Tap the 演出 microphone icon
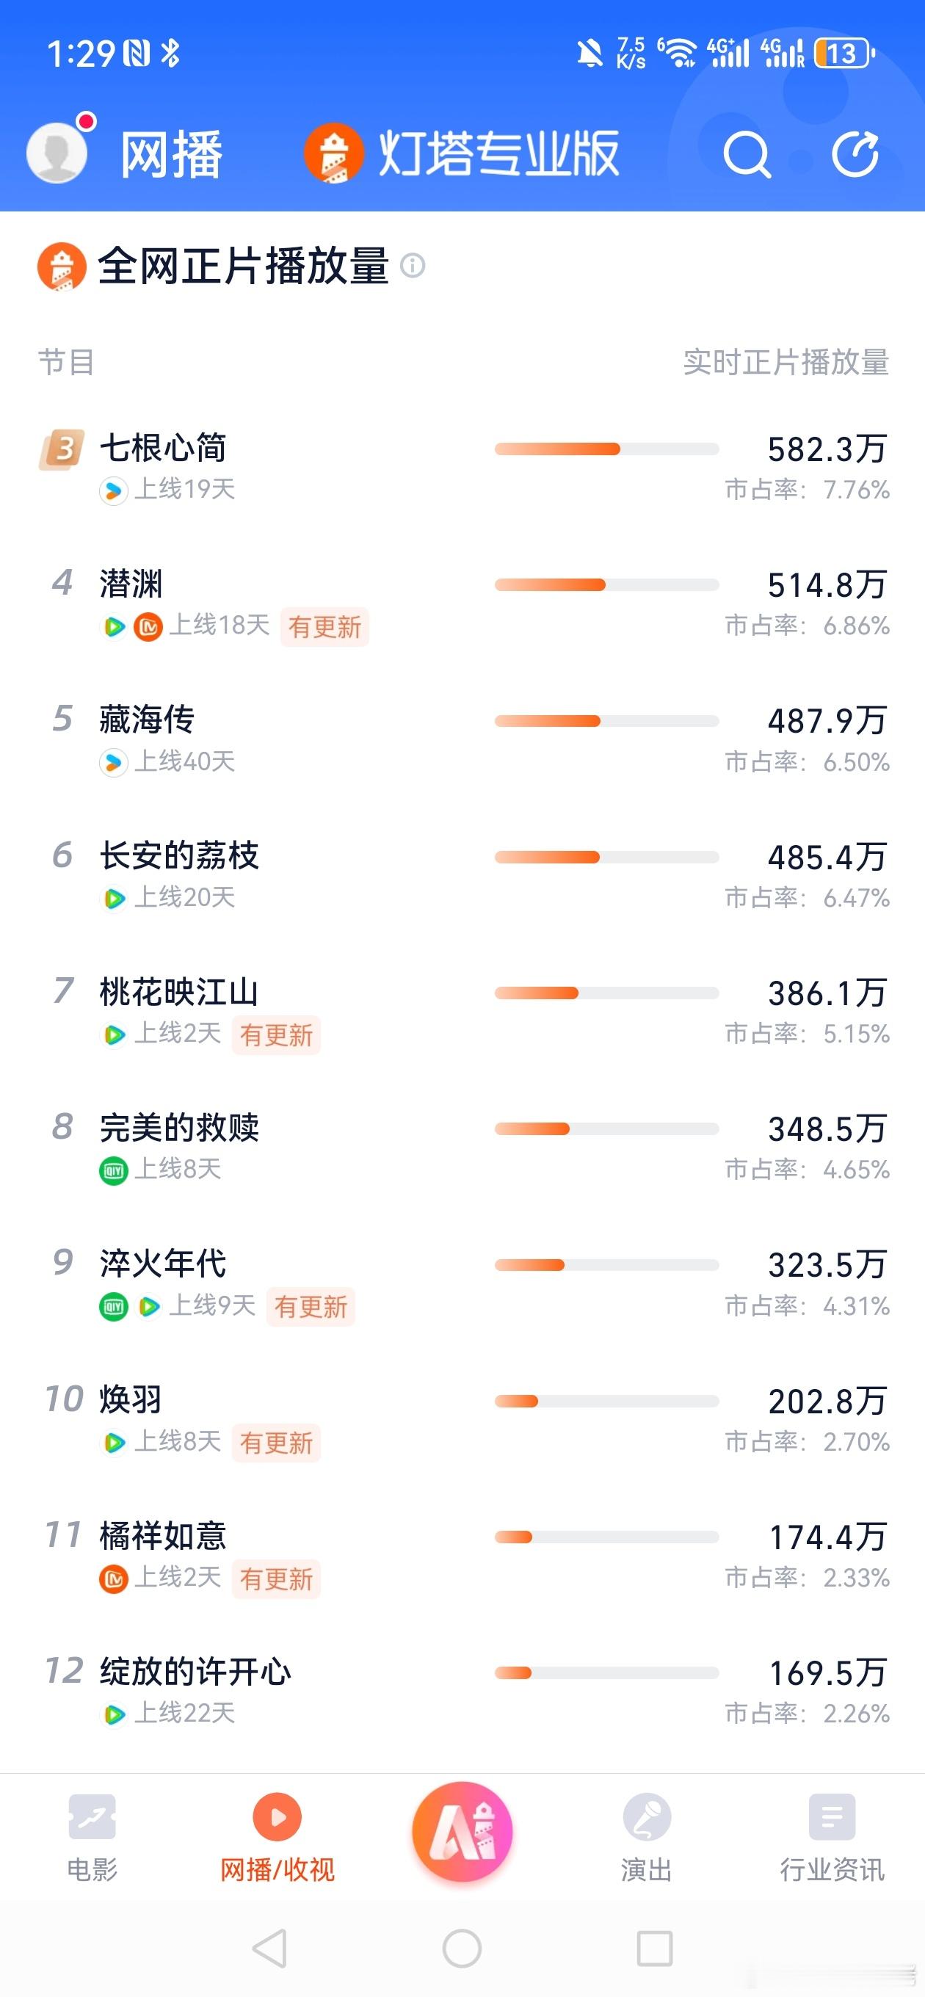Viewport: 925px width, 1997px height. pos(647,1816)
